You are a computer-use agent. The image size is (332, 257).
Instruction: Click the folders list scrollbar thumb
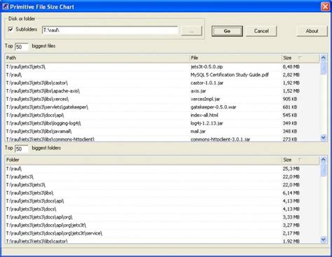324,169
